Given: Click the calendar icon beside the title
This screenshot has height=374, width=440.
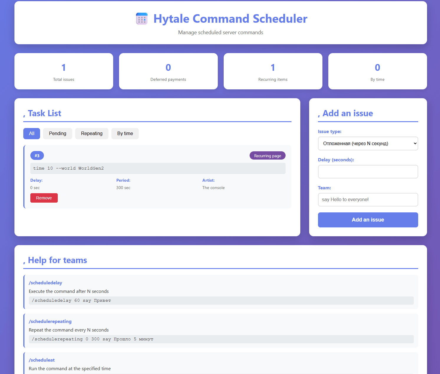Looking at the screenshot, I should click(x=142, y=19).
